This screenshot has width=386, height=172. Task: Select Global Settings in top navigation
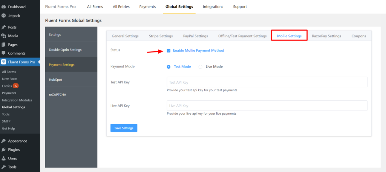click(x=179, y=7)
